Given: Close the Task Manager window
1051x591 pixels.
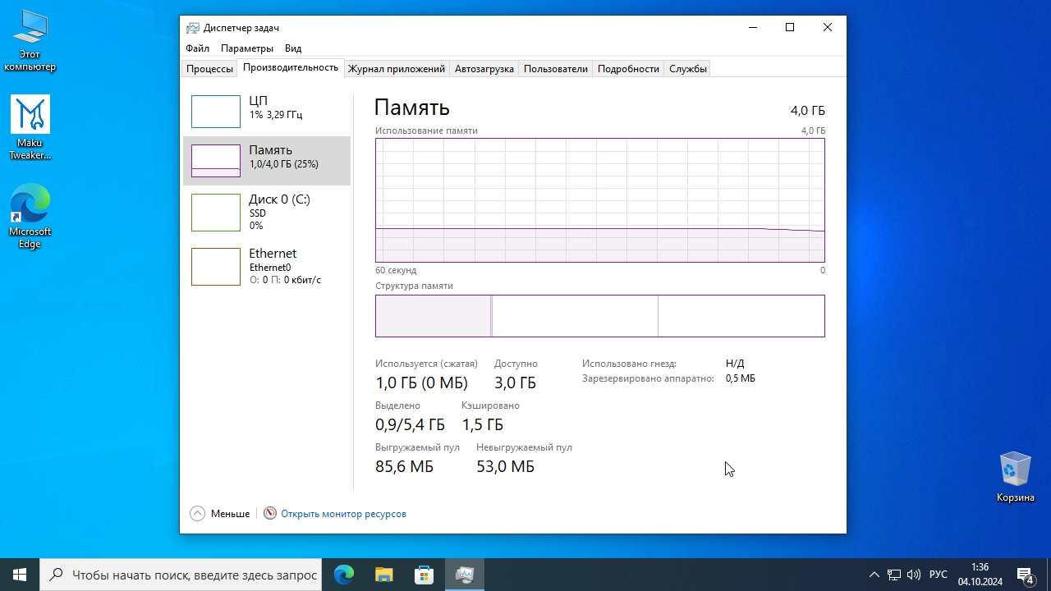Looking at the screenshot, I should pyautogui.click(x=828, y=27).
